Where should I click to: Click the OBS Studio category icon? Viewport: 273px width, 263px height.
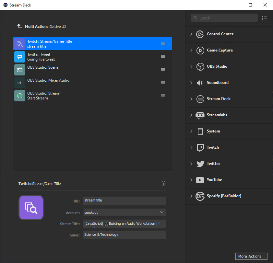tap(200, 67)
